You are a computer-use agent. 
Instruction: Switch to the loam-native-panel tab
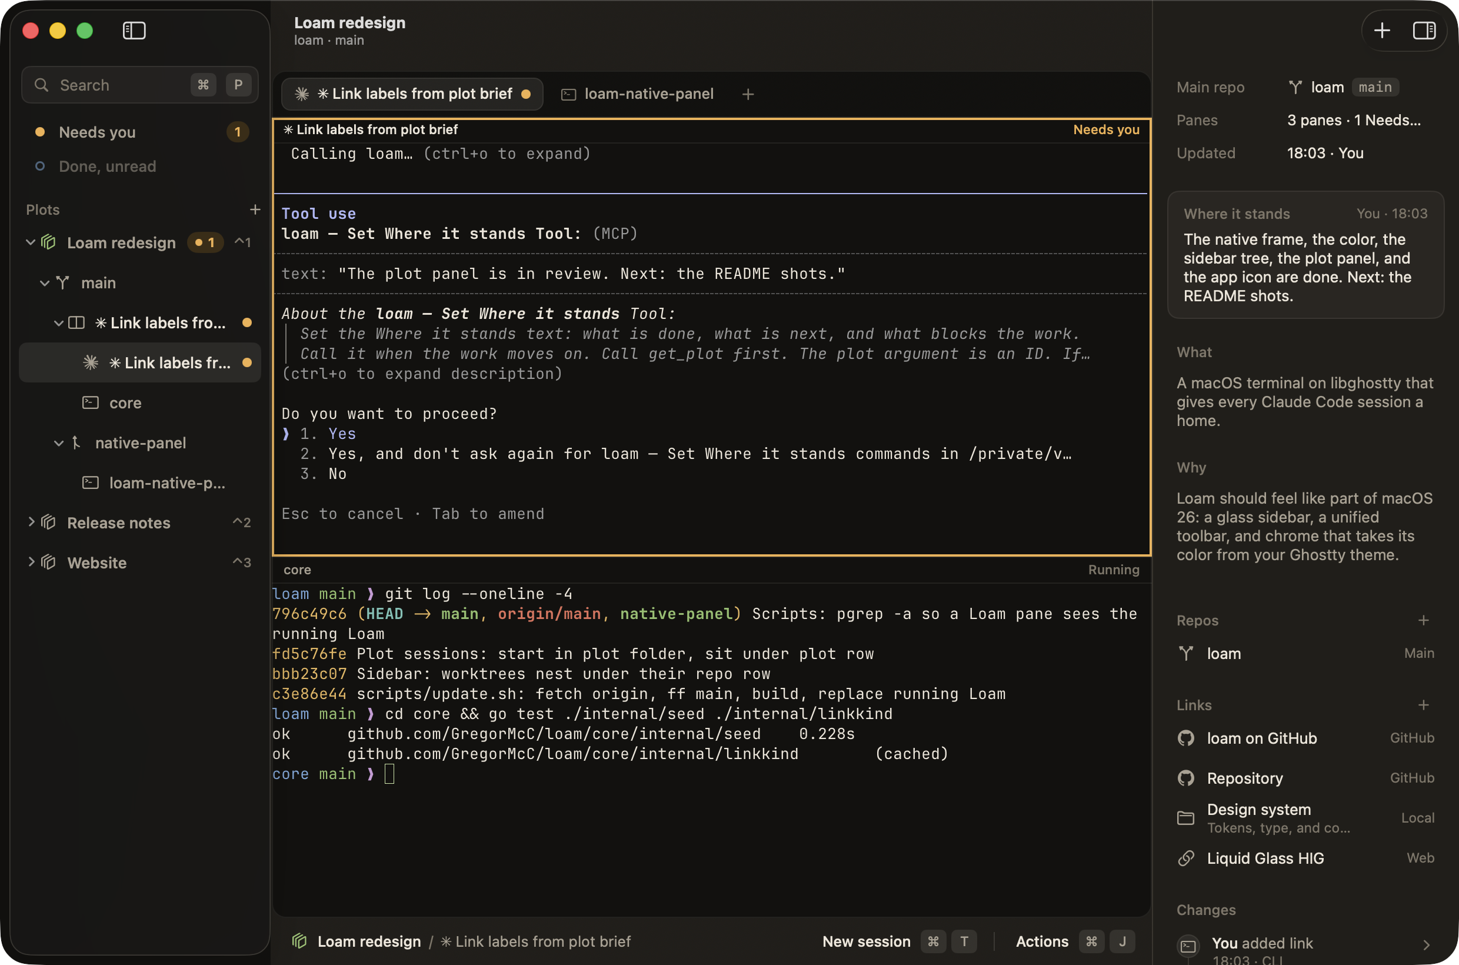point(638,94)
